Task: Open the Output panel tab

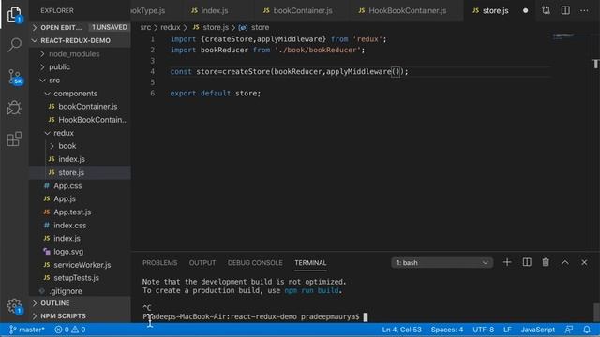Action: (202, 262)
